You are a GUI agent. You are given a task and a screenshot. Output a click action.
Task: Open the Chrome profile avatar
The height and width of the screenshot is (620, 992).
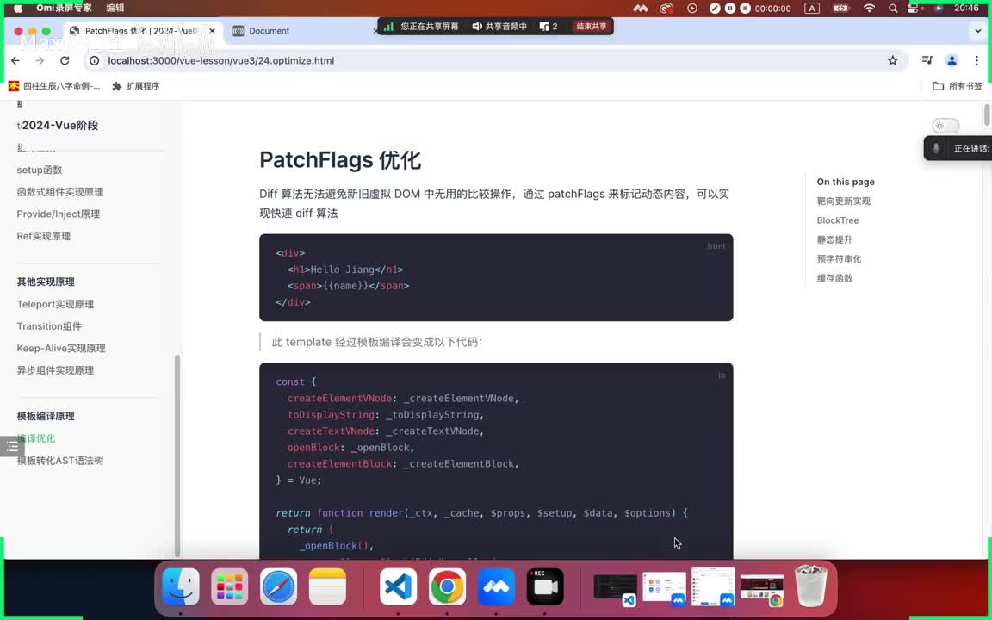(952, 61)
